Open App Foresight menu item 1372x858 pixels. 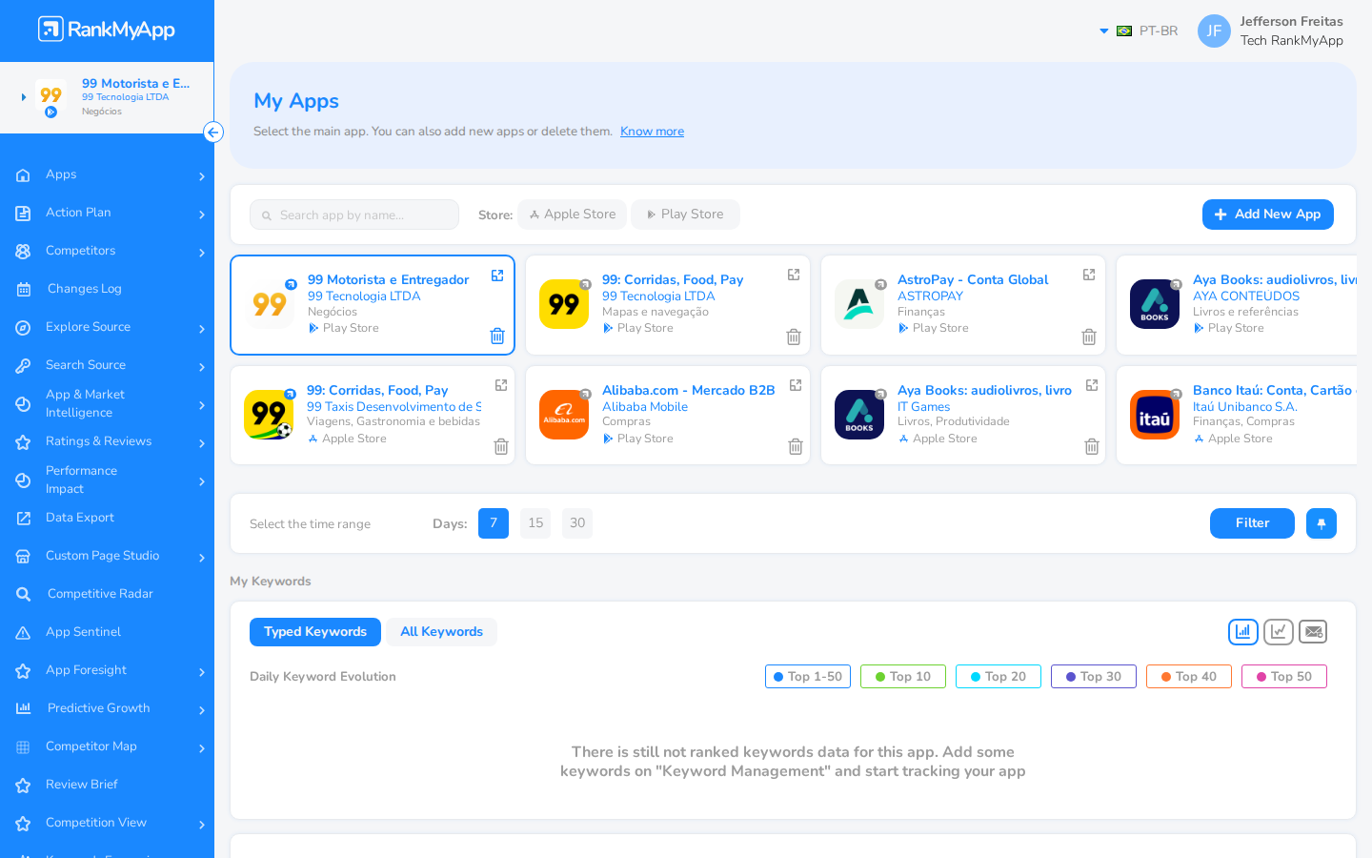click(x=107, y=671)
